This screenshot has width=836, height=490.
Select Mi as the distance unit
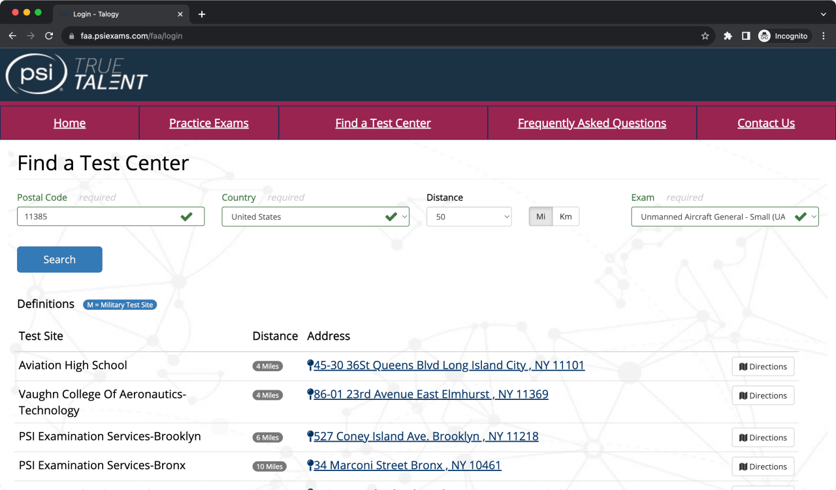541,217
